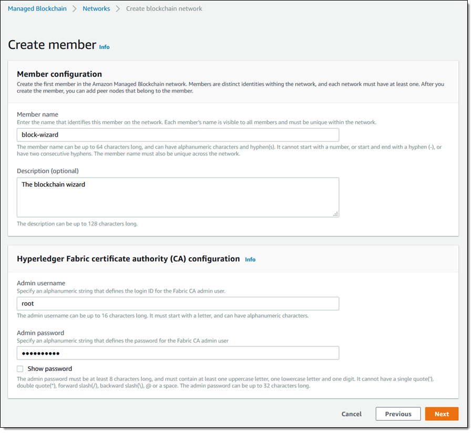This screenshot has height=433, width=473.
Task: Click the 'Create blockchain network' breadcrumb text
Action: click(164, 8)
